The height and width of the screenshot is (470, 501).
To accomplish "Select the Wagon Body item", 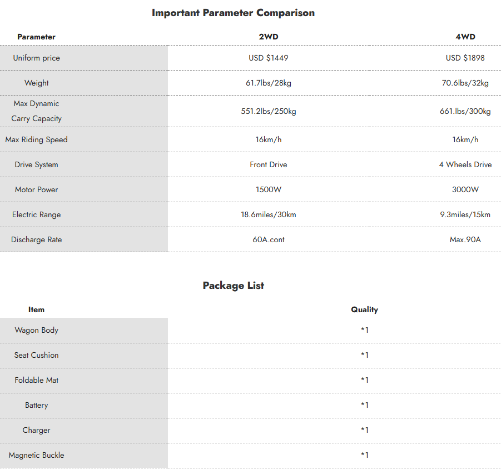I will (x=37, y=330).
